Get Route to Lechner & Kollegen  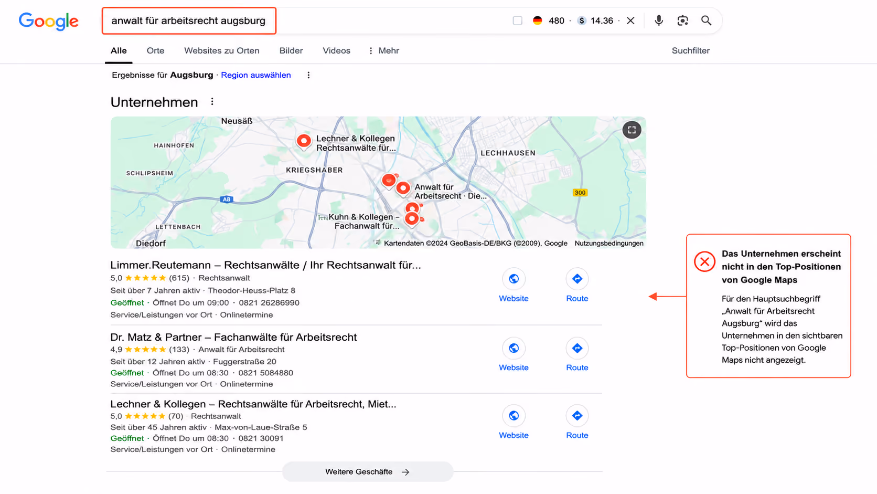tap(577, 416)
